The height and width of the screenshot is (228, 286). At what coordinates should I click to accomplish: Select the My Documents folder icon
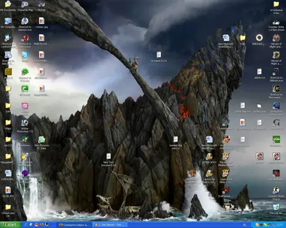[x=8, y=6]
